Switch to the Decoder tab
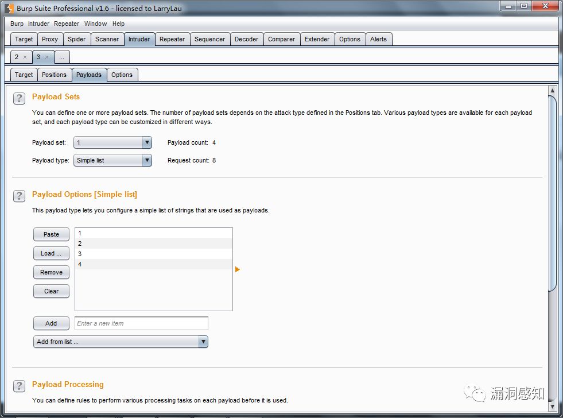 point(246,39)
